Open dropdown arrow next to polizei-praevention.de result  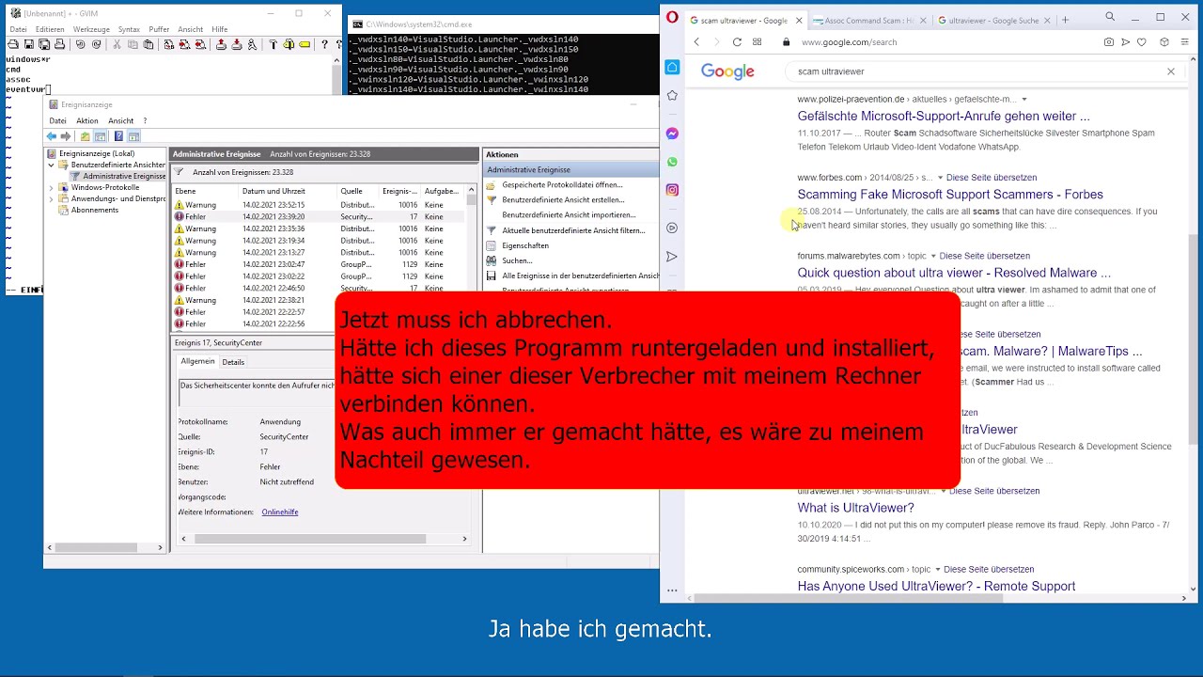point(1024,100)
